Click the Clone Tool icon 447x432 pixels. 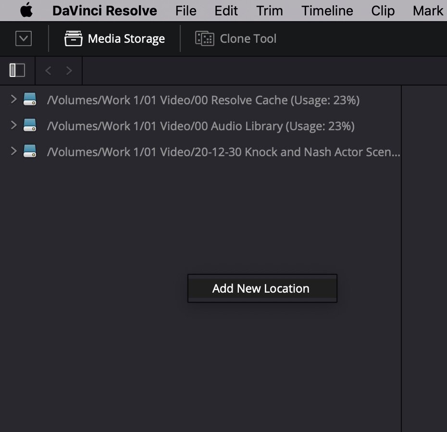(204, 38)
